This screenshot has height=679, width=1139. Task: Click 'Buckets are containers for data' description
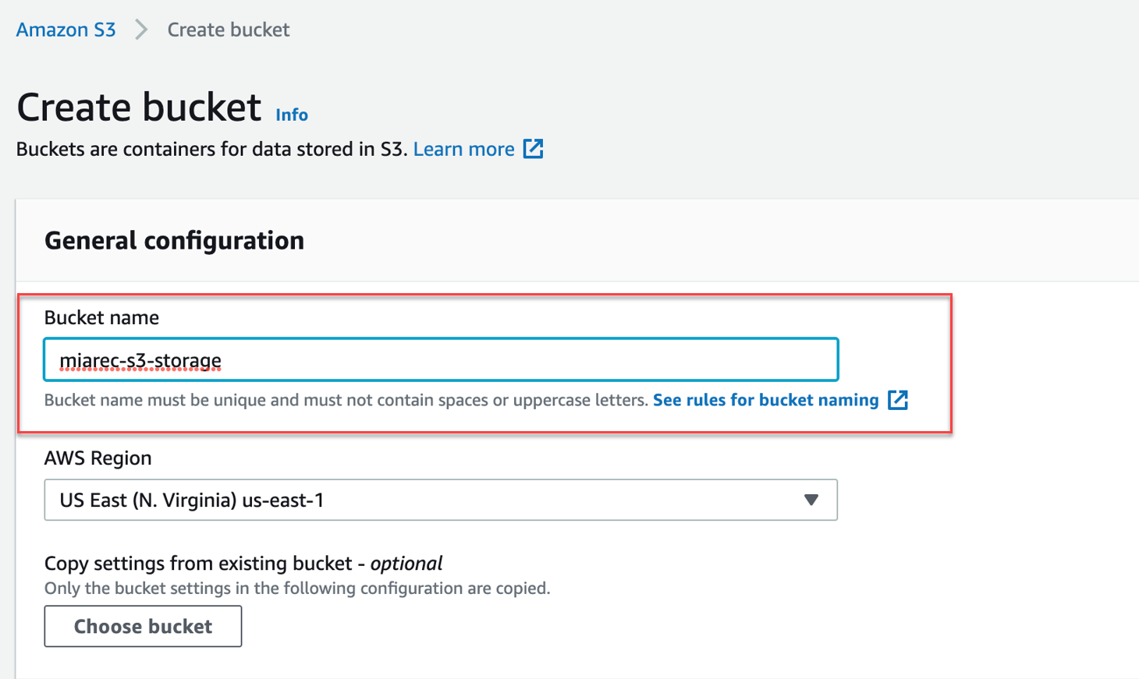(211, 149)
